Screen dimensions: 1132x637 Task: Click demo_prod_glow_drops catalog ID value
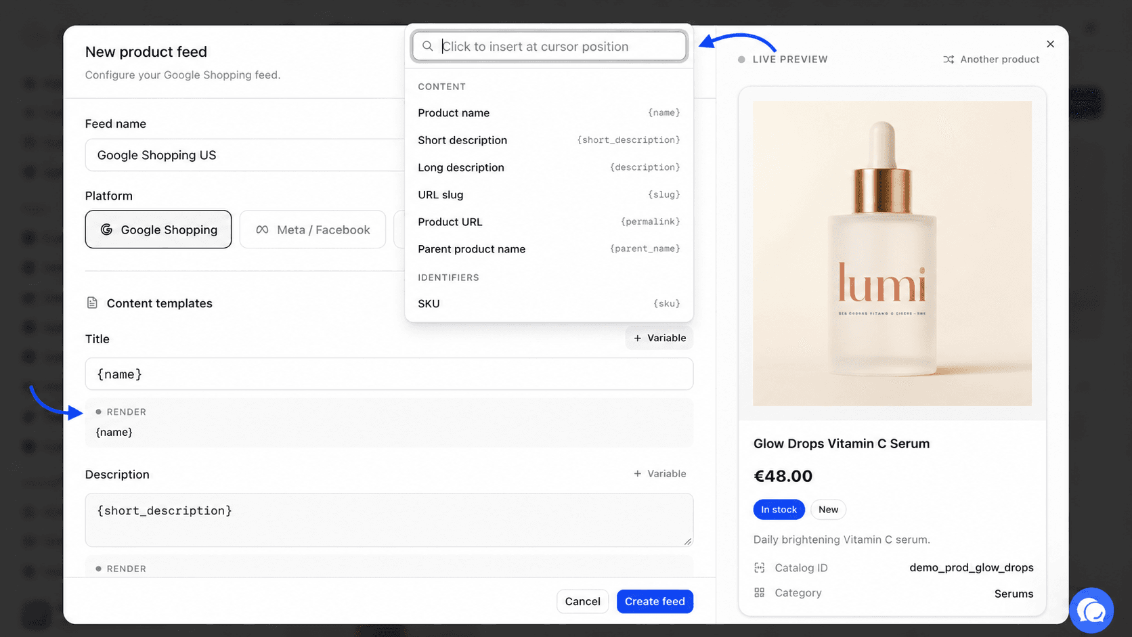[972, 567]
